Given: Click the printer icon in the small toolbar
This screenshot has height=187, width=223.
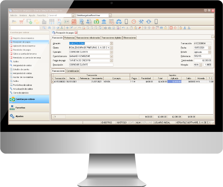Looking at the screenshot, I should (105, 28).
